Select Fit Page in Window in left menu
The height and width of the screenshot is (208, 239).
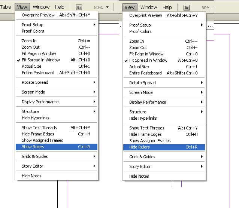click(x=57, y=53)
